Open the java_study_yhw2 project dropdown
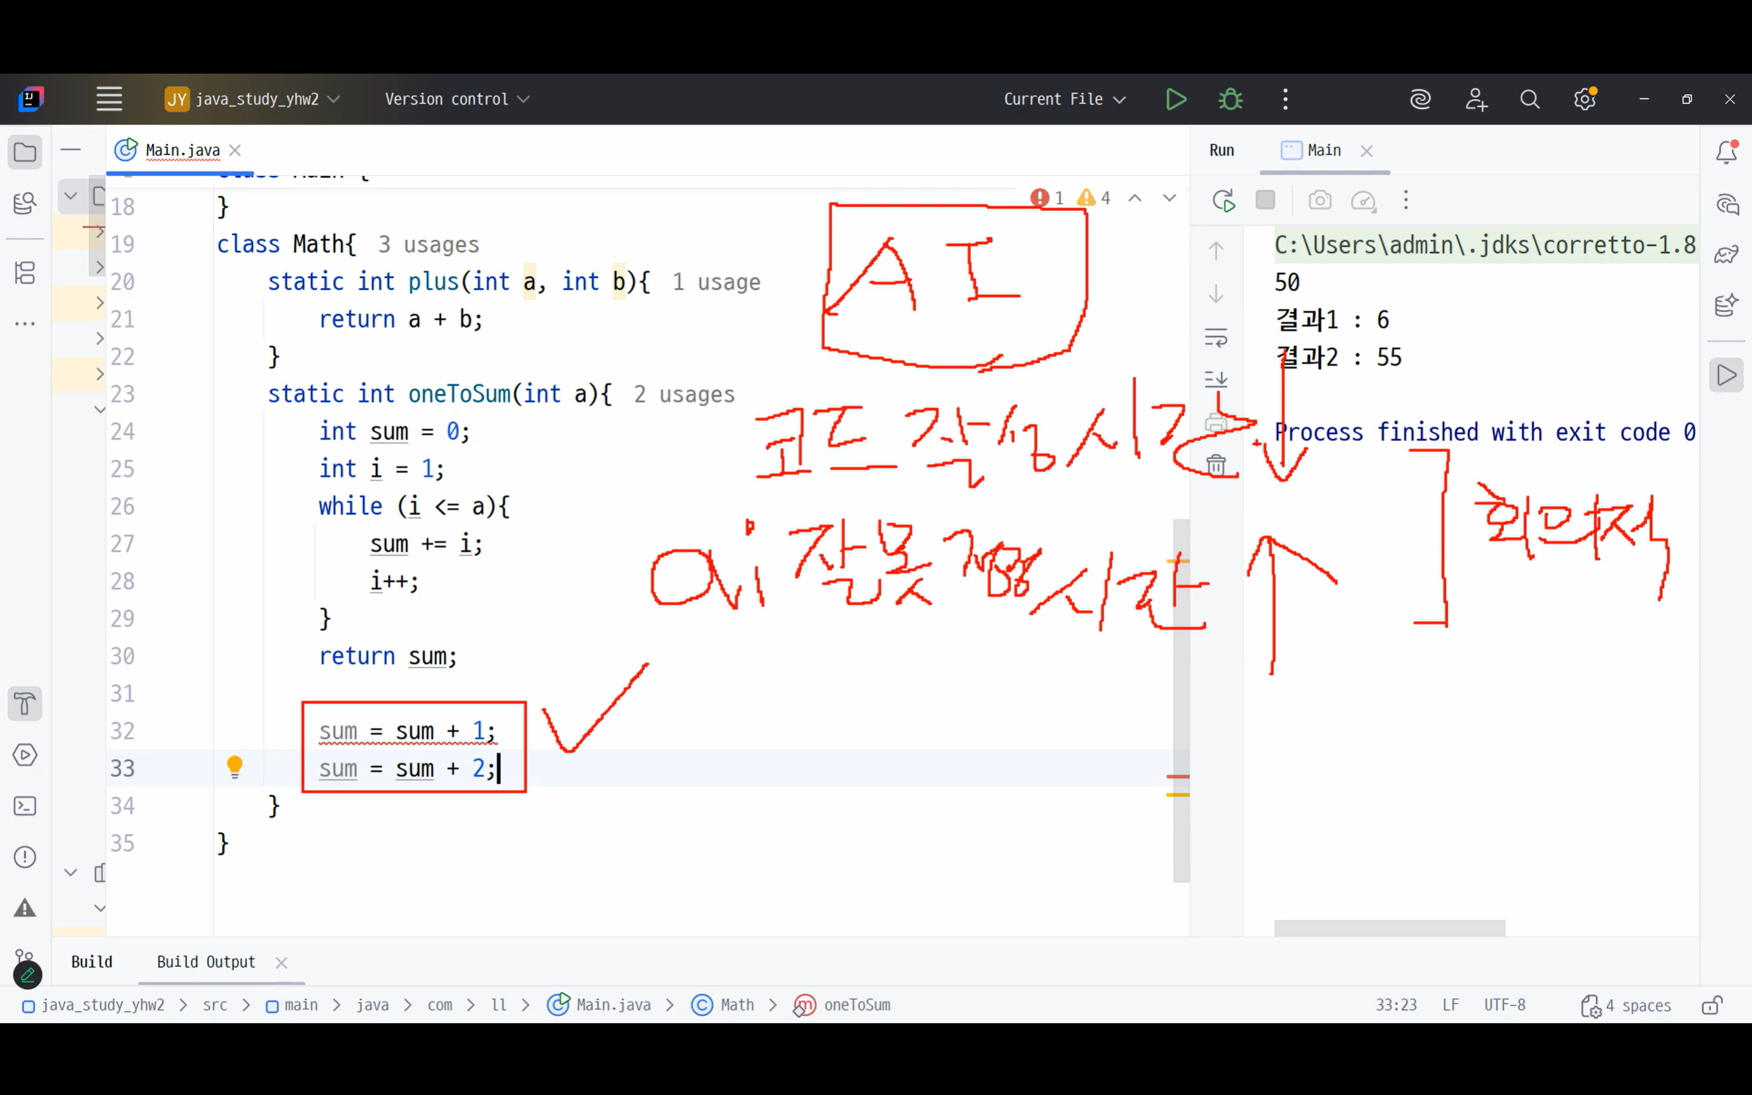Viewport: 1752px width, 1095px height. [x=252, y=99]
